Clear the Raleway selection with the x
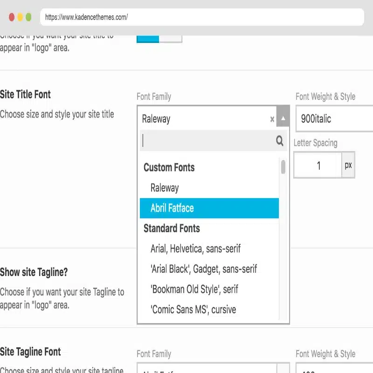The width and height of the screenshot is (373, 373). click(272, 119)
